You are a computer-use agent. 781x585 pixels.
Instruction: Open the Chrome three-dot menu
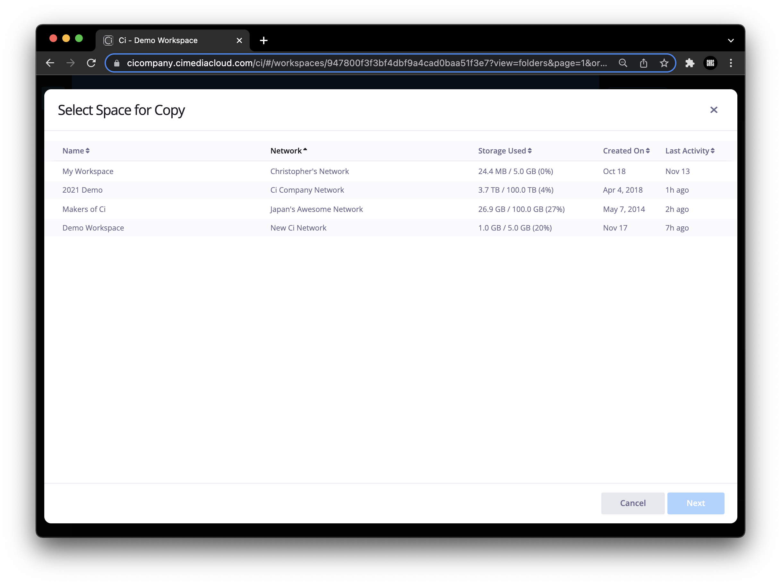[731, 63]
